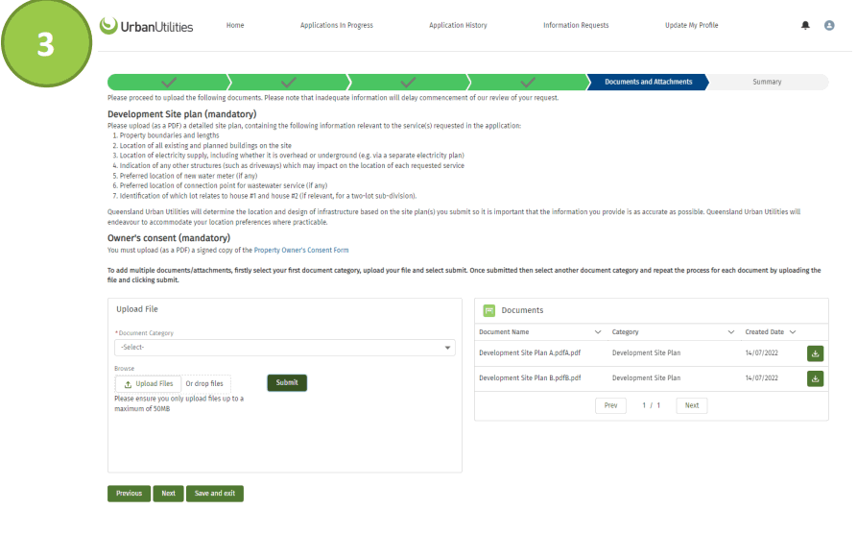The image size is (857, 534).
Task: Open Update My Profile menu item
Action: 691,25
